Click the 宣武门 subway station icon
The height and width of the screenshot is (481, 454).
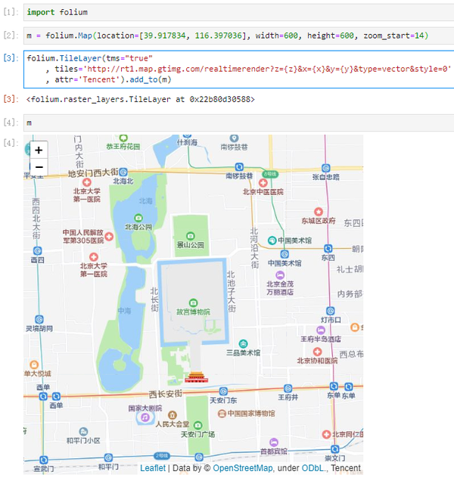[44, 460]
